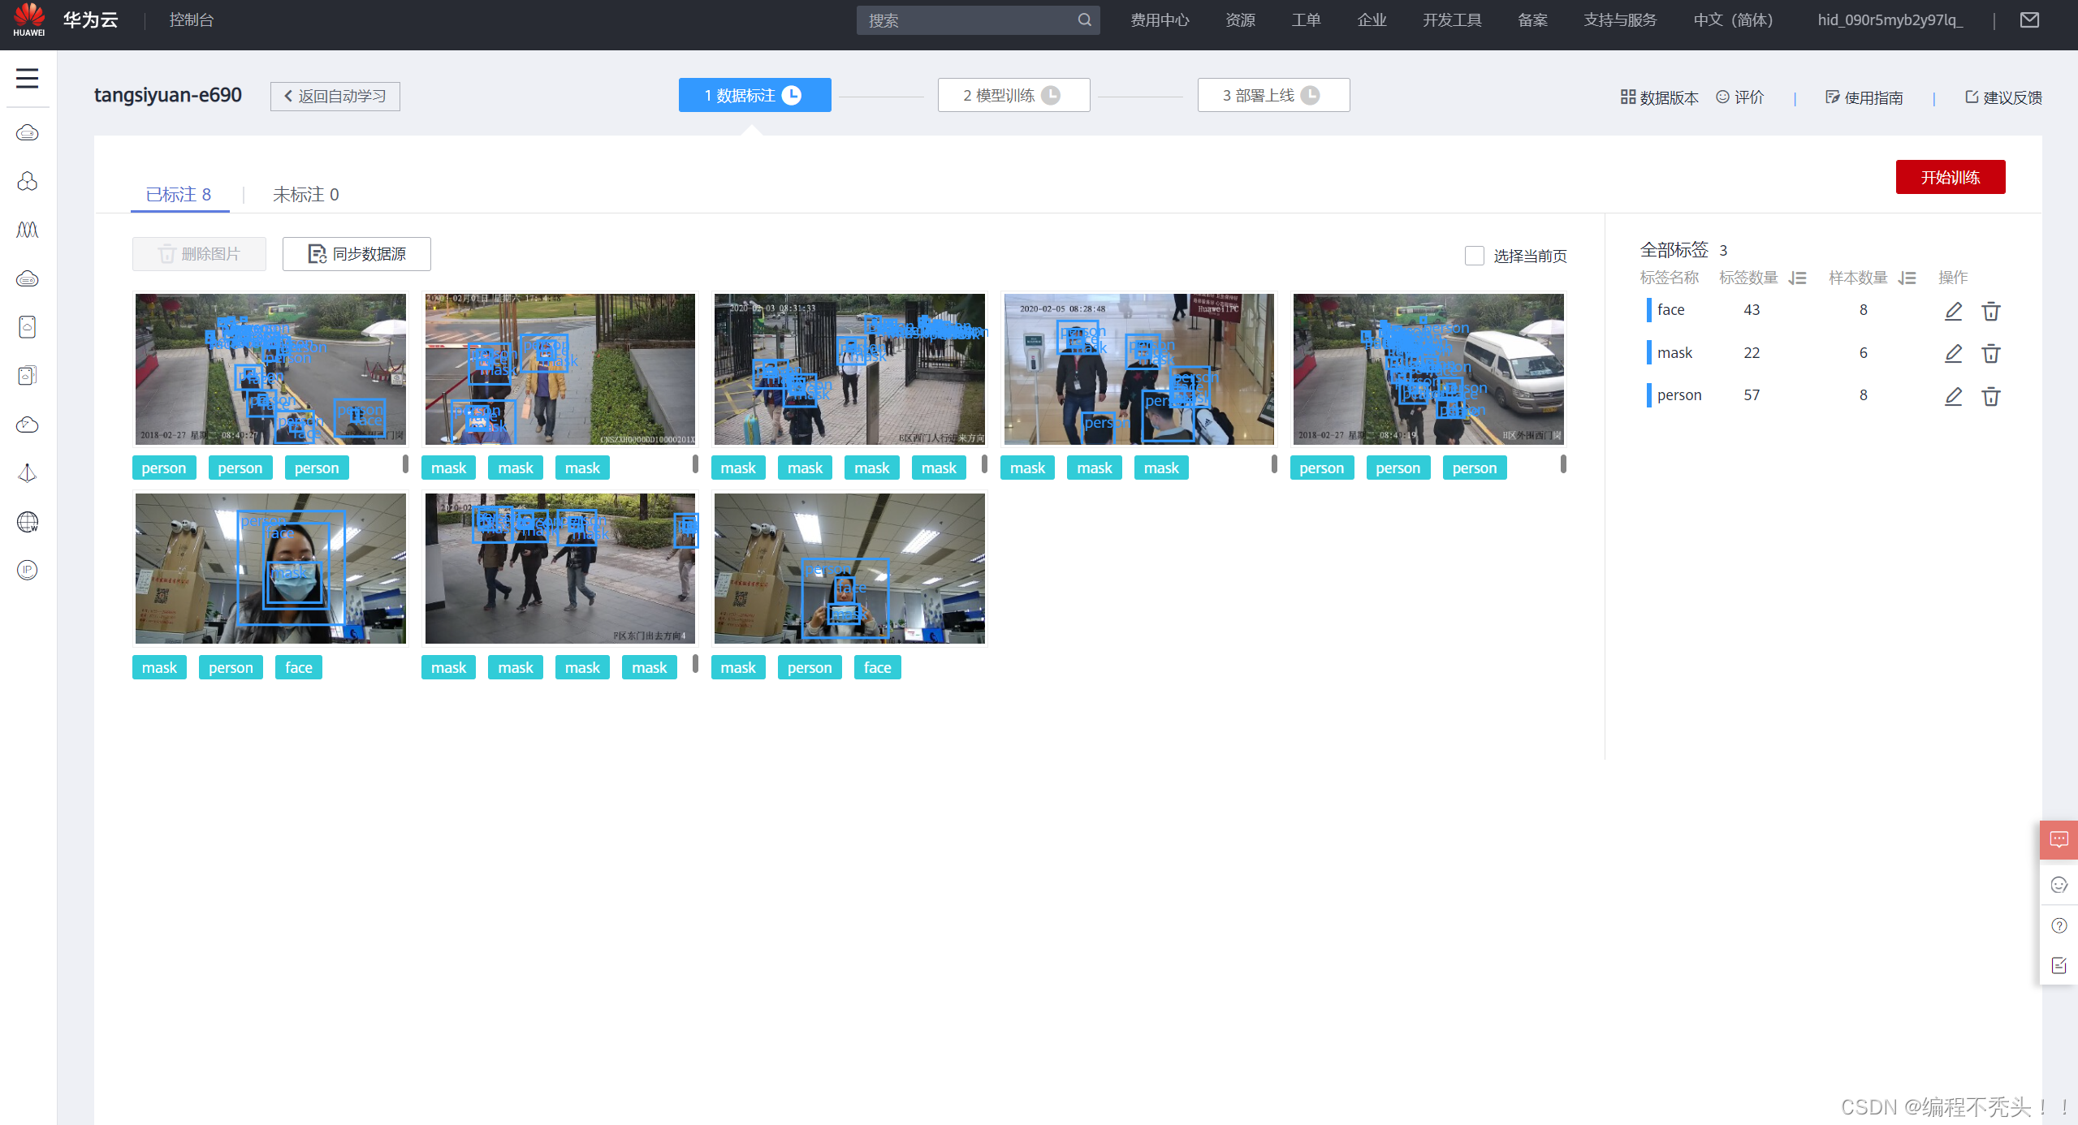Screen dimensions: 2078x1125
Task: Click into the 搜索 search field
Action: (x=966, y=20)
